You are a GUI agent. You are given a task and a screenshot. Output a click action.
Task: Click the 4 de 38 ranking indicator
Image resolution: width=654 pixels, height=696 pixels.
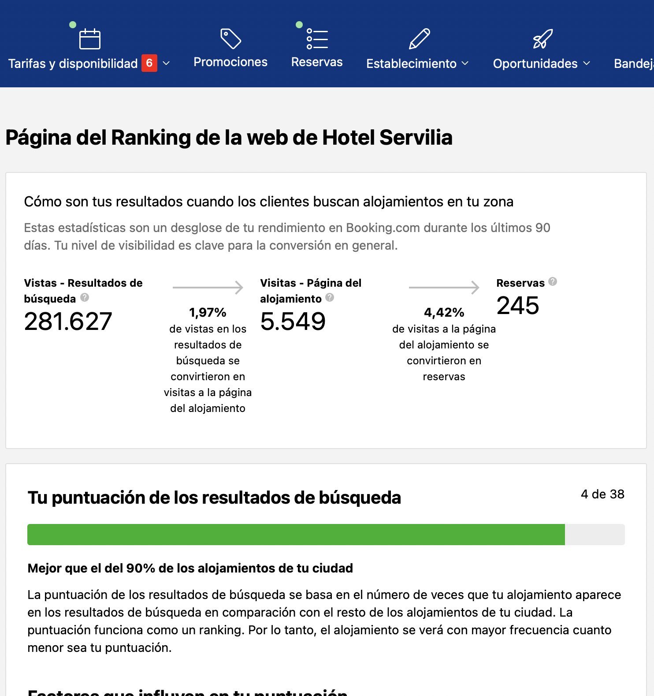coord(602,494)
